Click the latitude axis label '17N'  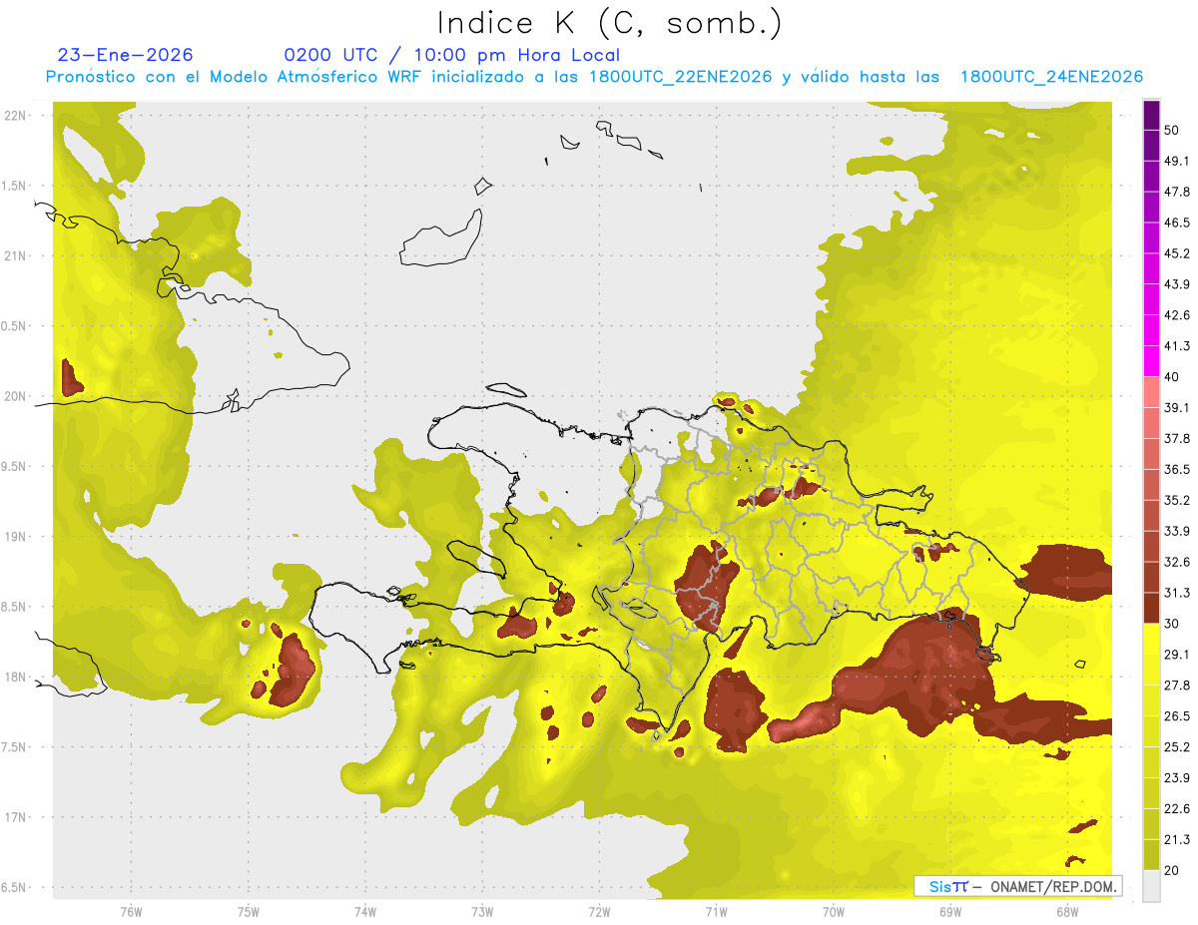[x=16, y=817]
